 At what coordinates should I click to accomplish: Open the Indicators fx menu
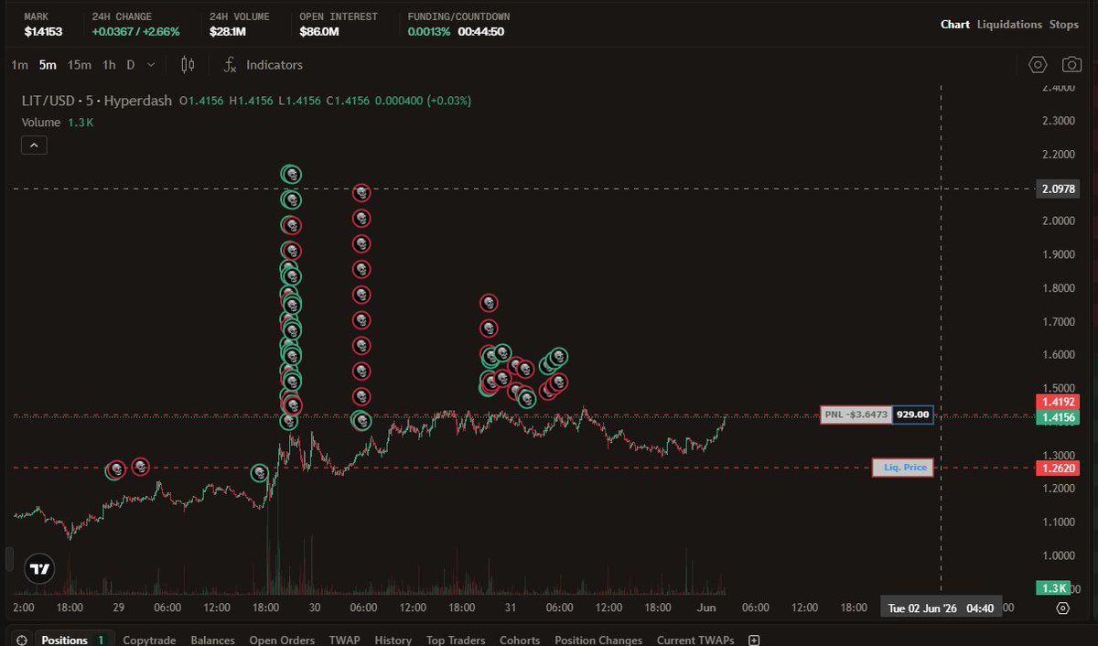coord(264,65)
